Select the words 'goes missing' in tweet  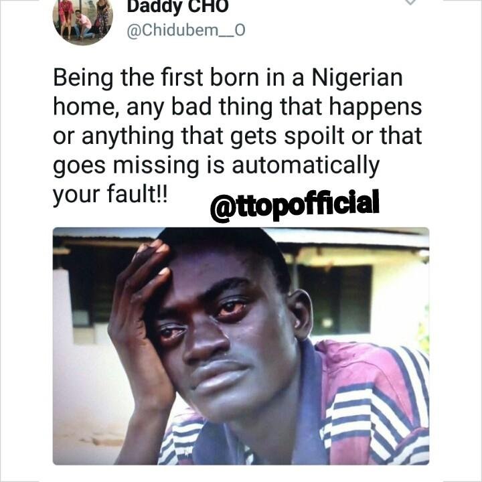tap(126, 167)
